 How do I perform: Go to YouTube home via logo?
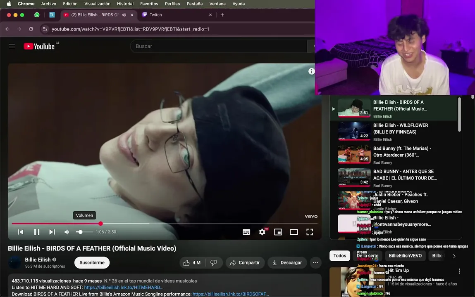[39, 46]
